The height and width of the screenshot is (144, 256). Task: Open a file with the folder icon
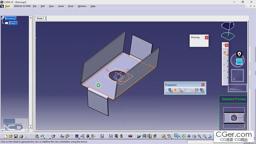click(x=10, y=136)
